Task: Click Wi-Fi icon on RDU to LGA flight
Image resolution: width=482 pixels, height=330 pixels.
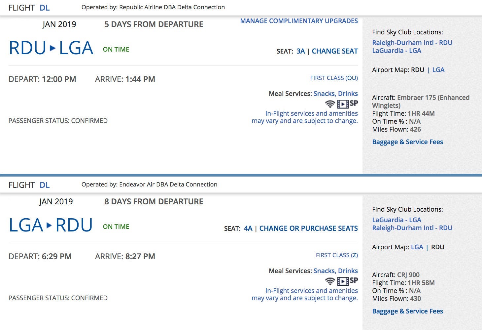Action: pyautogui.click(x=330, y=104)
